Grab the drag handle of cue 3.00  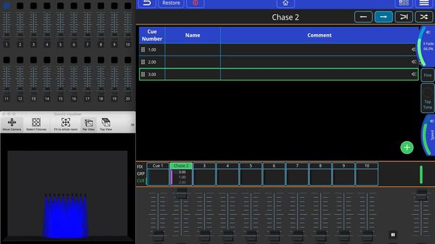click(x=143, y=74)
